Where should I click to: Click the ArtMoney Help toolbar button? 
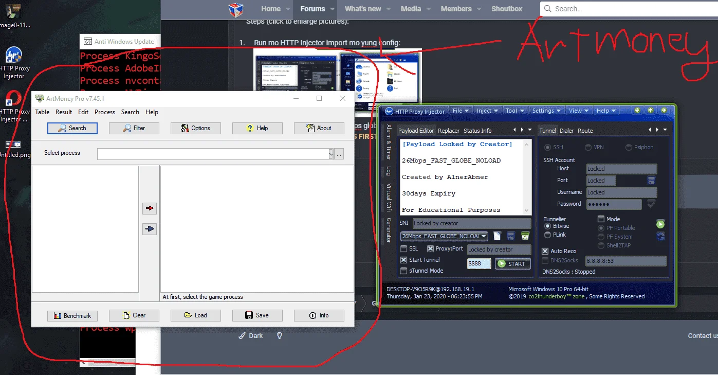click(x=257, y=128)
